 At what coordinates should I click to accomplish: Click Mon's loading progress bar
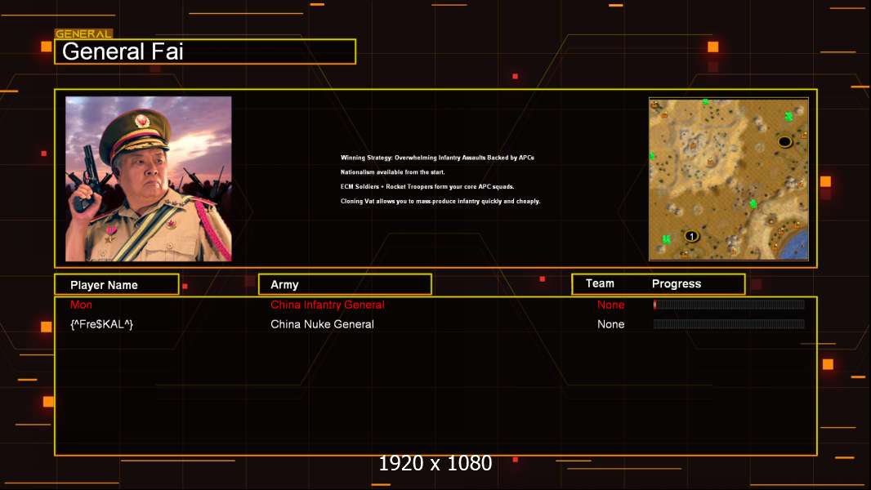(729, 304)
